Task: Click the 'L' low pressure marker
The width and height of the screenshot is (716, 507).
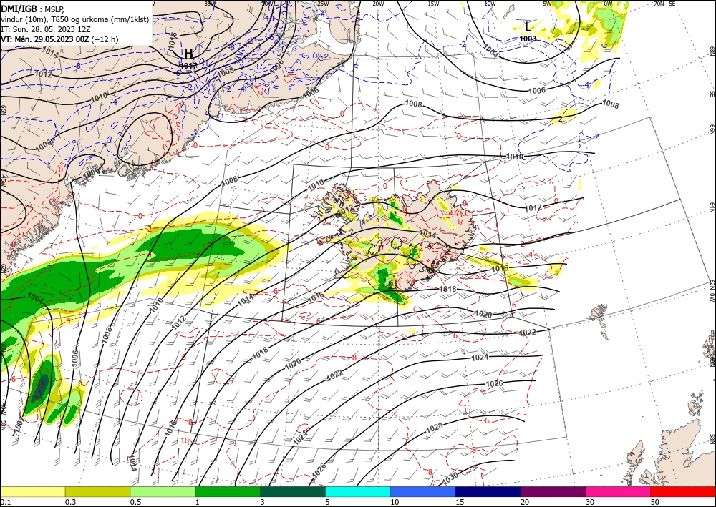Action: click(528, 26)
